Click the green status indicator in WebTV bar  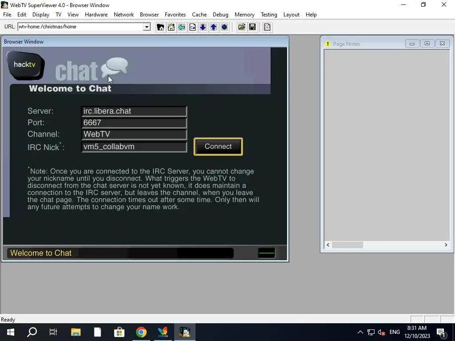pos(267,253)
